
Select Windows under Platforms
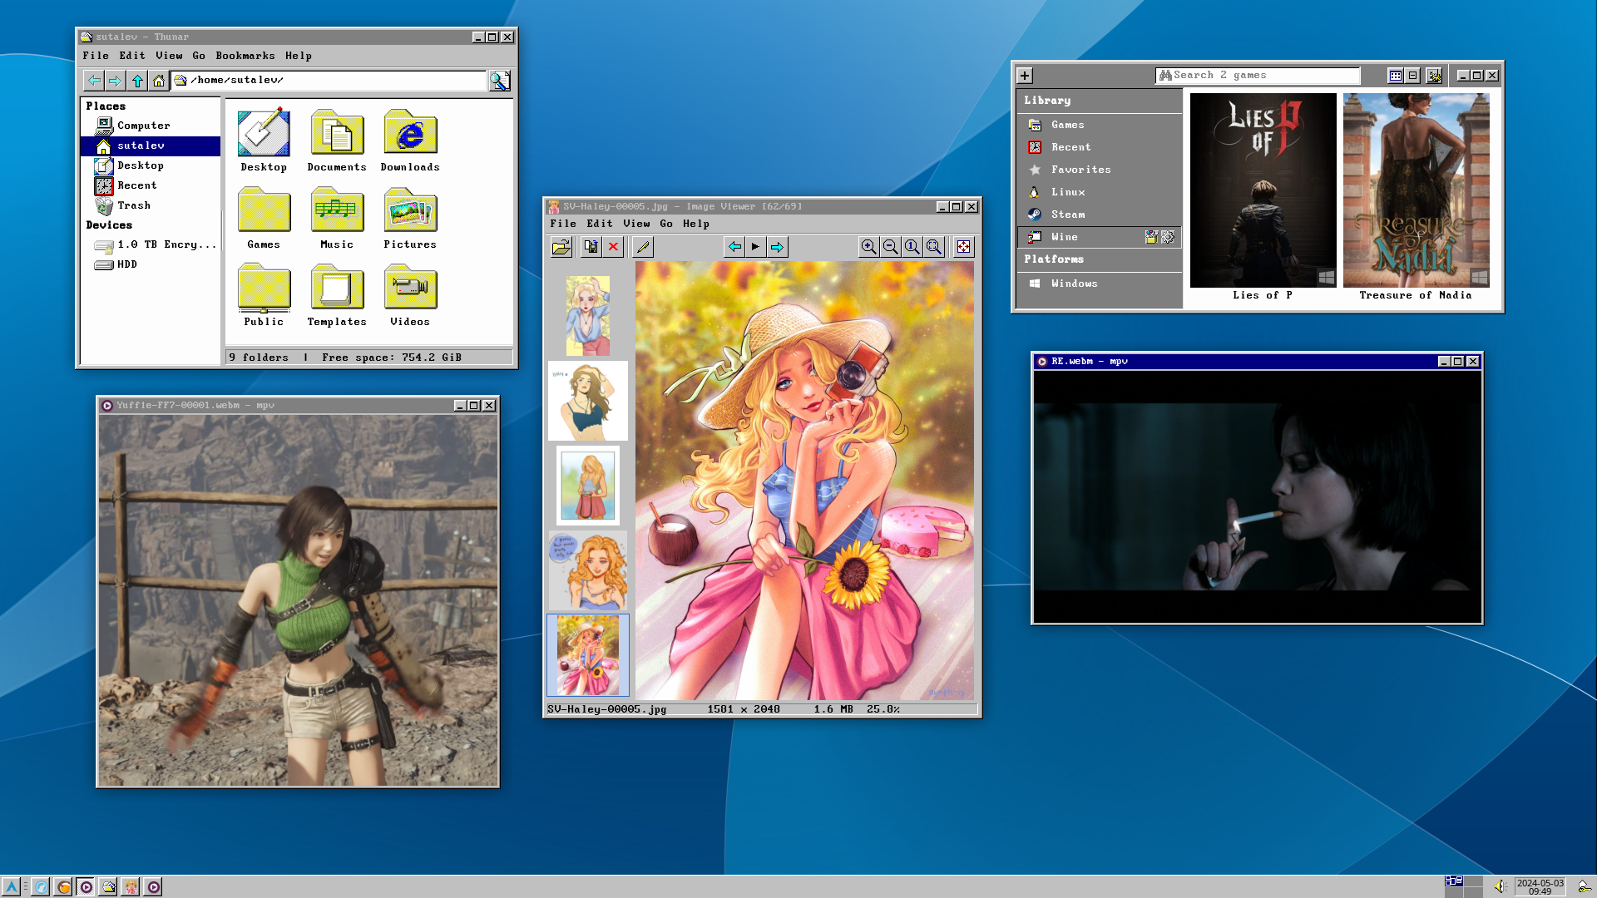[x=1099, y=284]
